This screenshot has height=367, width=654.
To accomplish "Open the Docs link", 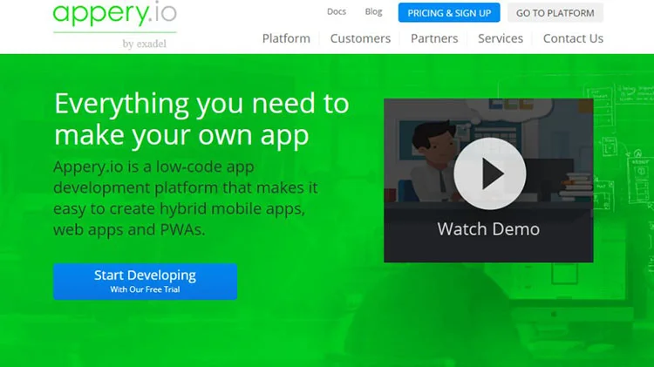I will pyautogui.click(x=337, y=11).
